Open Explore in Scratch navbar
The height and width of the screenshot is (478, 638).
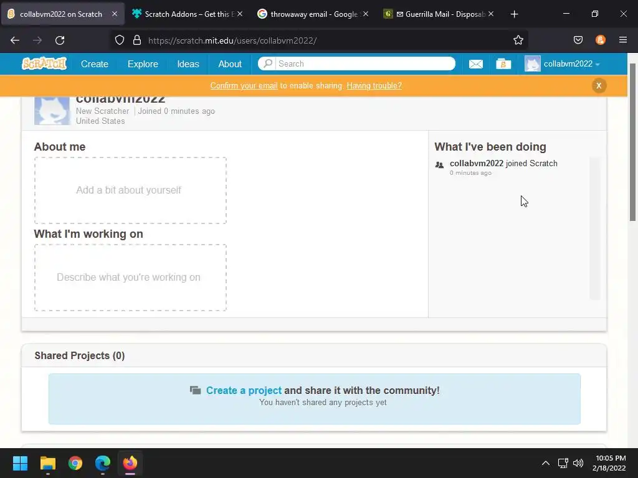(143, 64)
